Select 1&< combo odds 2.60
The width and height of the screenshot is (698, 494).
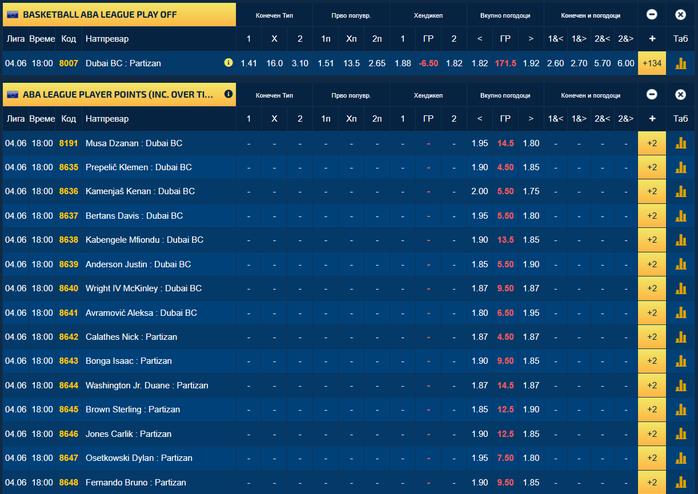click(x=555, y=63)
